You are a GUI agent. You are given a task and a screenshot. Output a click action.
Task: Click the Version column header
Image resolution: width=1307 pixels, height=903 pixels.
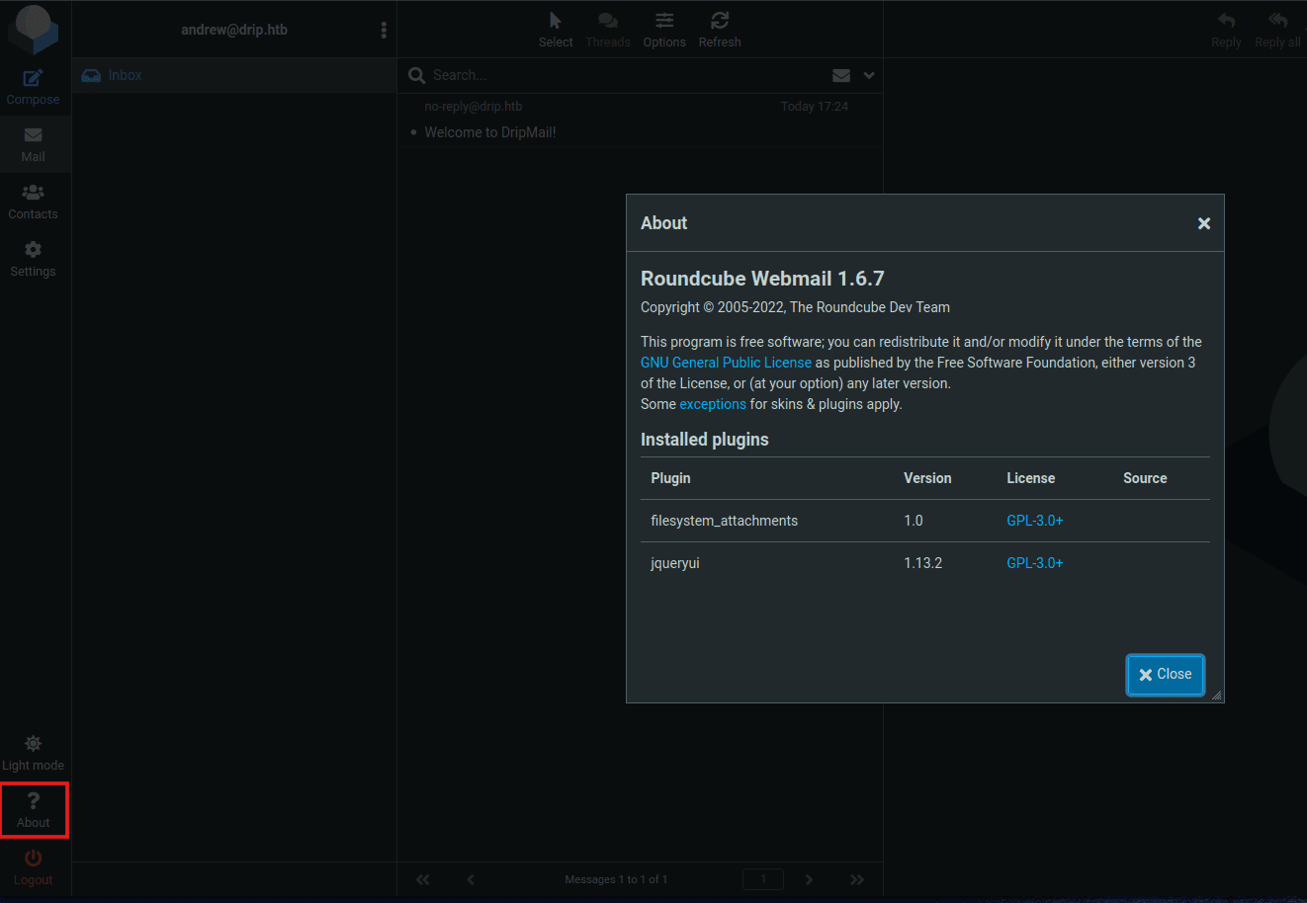pos(927,478)
